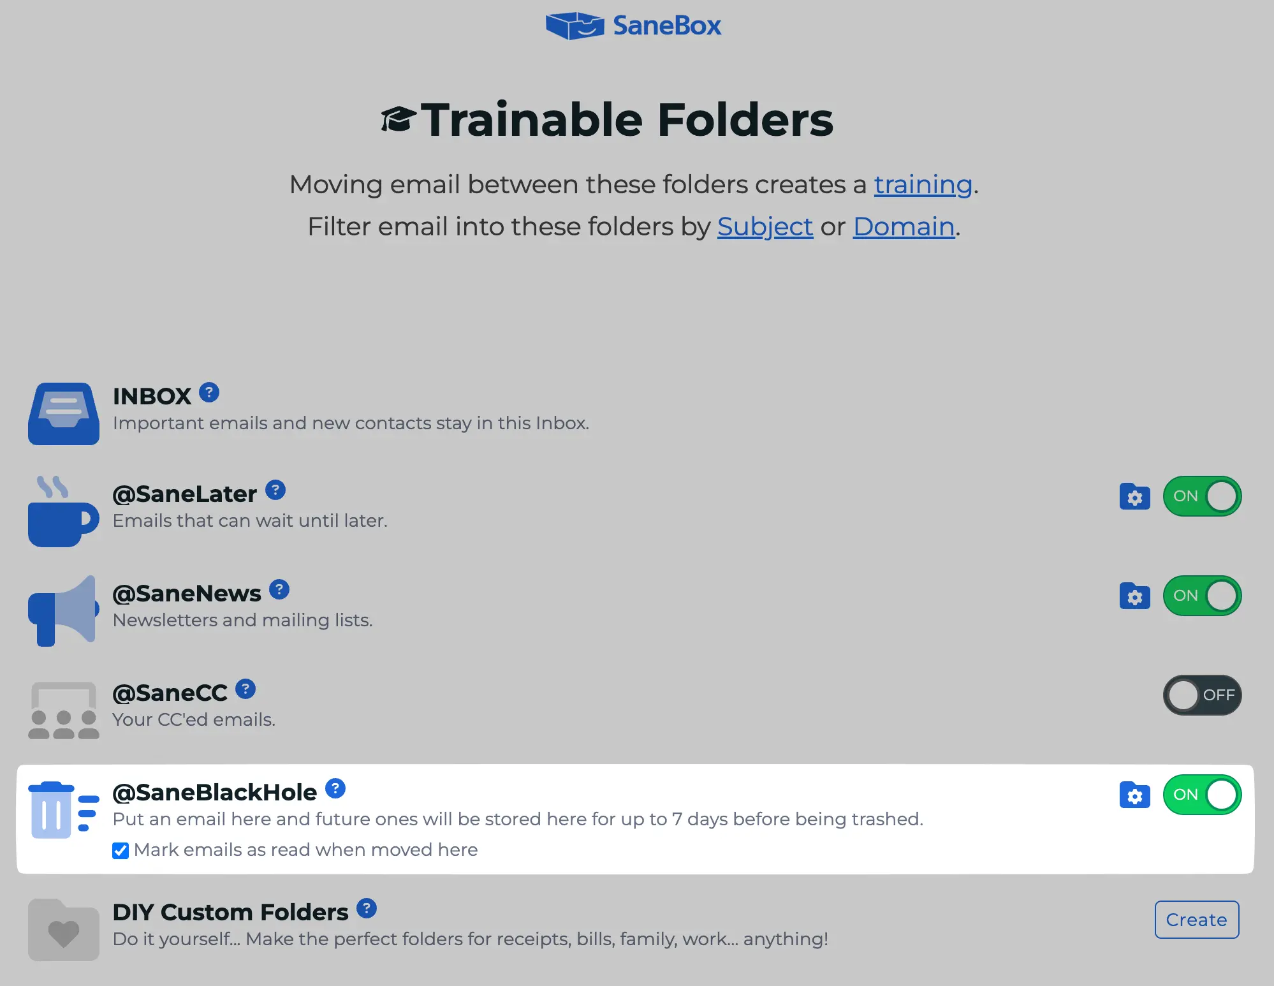This screenshot has height=986, width=1274.
Task: Enable the @SaneCC toggle
Action: [x=1202, y=695]
